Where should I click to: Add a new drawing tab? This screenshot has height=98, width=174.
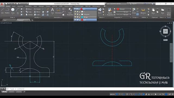click(x=32, y=20)
